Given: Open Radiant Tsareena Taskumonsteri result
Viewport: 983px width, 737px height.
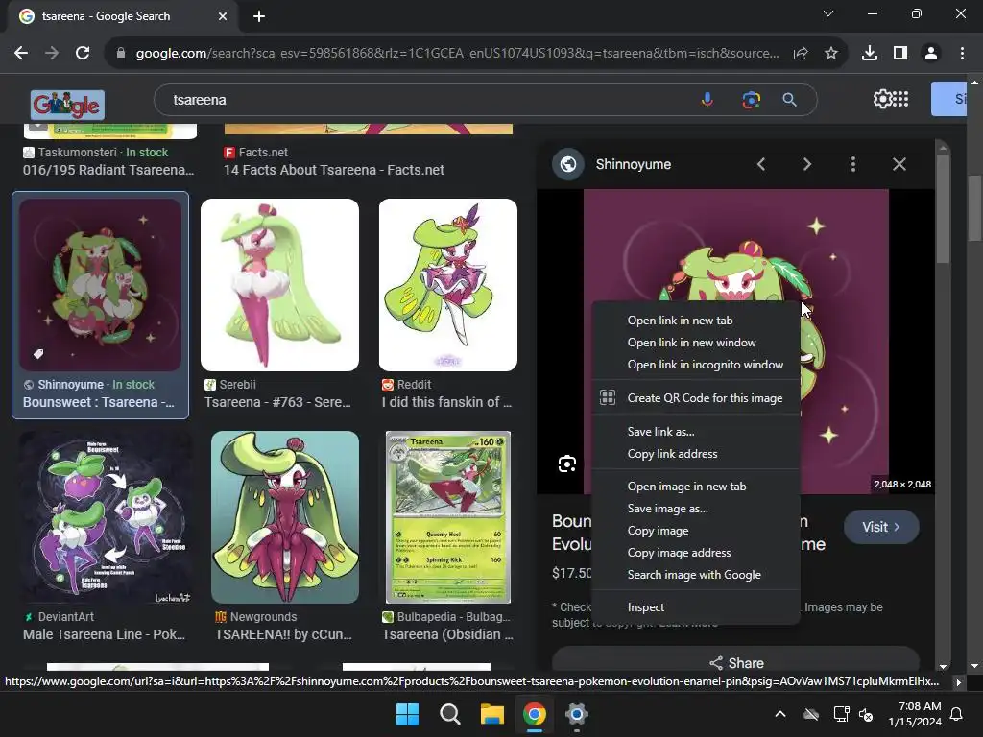Looking at the screenshot, I should pos(108,170).
